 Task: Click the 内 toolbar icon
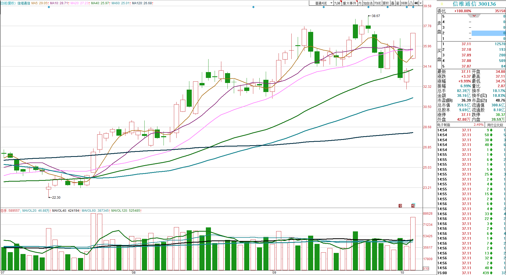click(360, 3)
